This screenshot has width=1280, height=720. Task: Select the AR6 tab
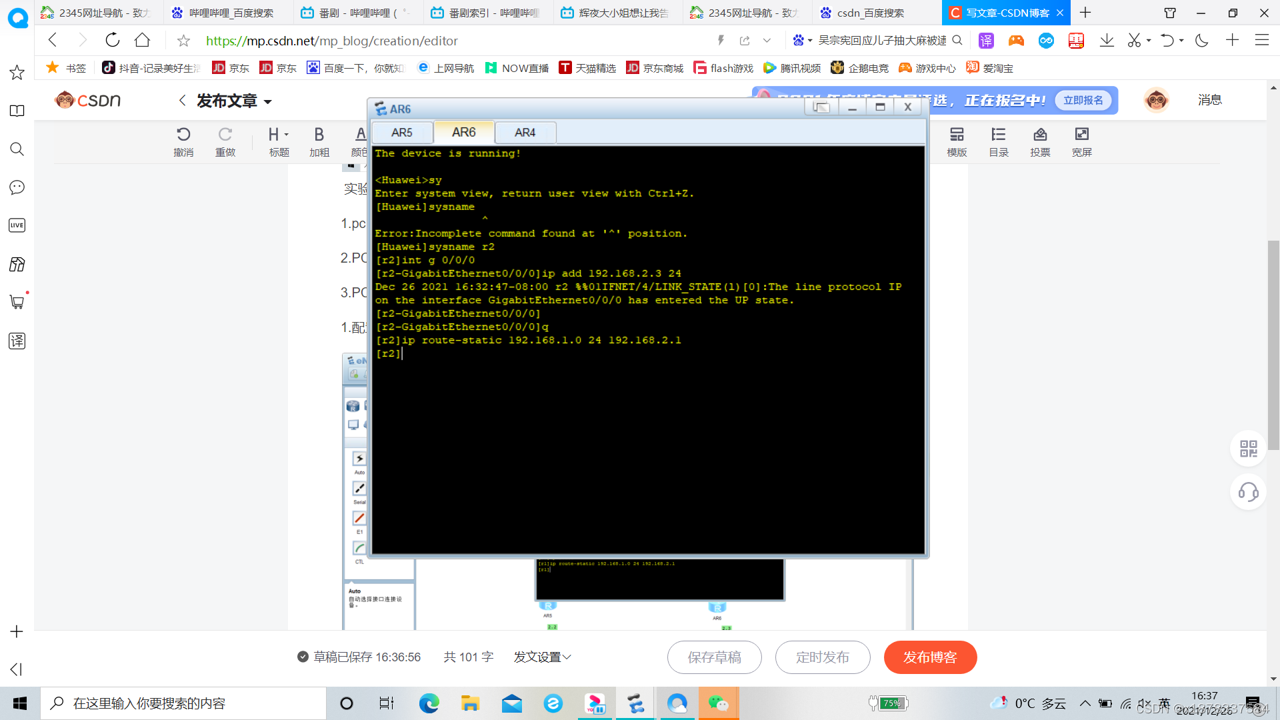[463, 132]
